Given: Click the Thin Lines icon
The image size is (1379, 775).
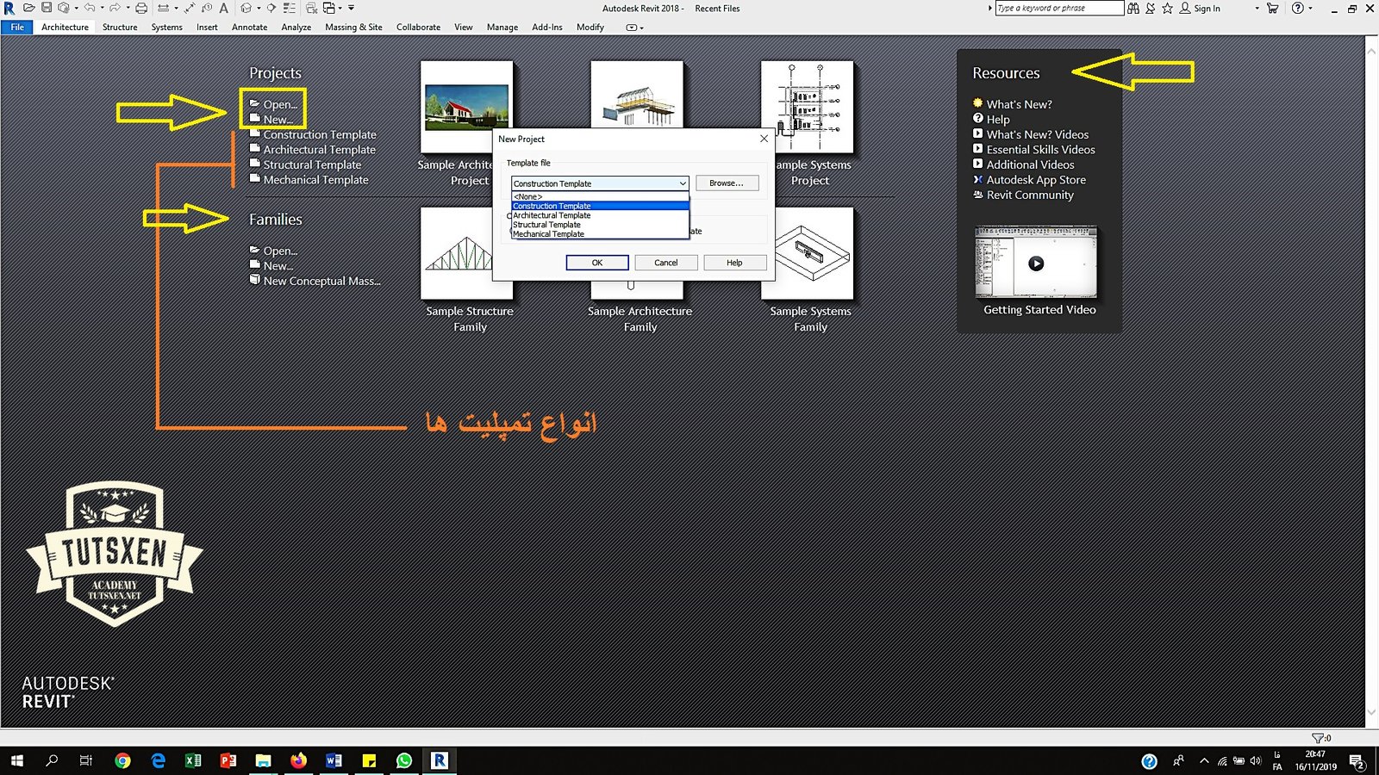Looking at the screenshot, I should 290,8.
